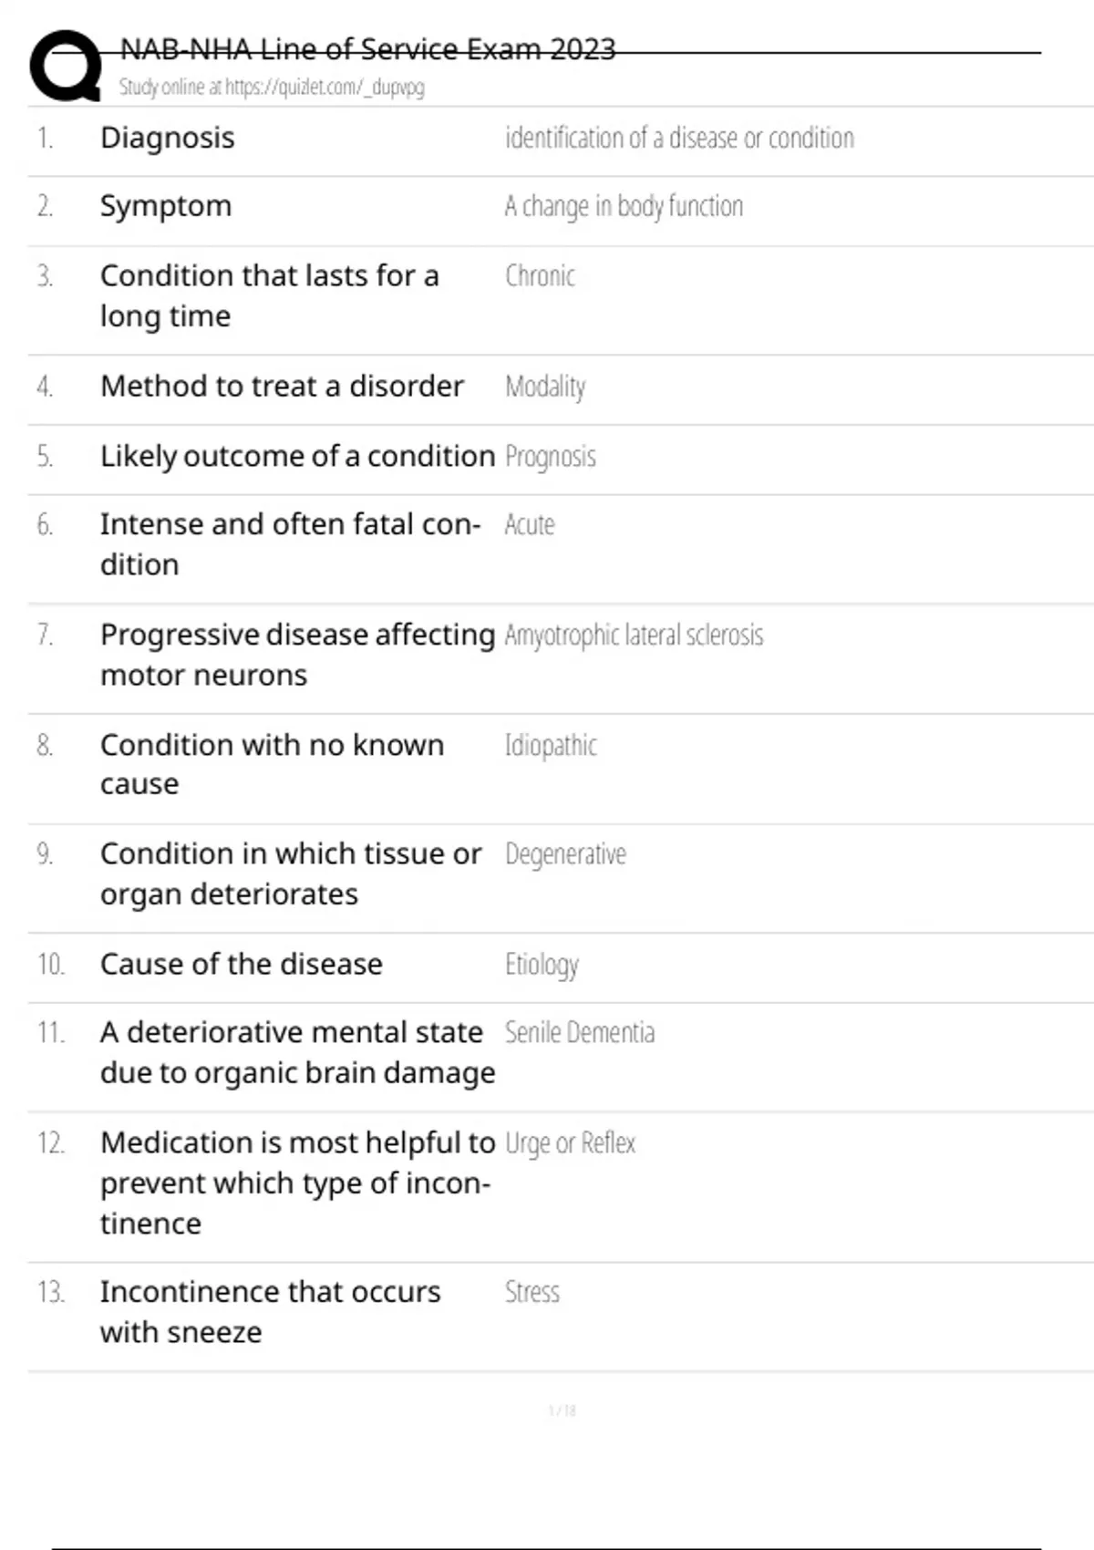
Task: Select the "Prognosis" definition
Action: [x=551, y=456]
